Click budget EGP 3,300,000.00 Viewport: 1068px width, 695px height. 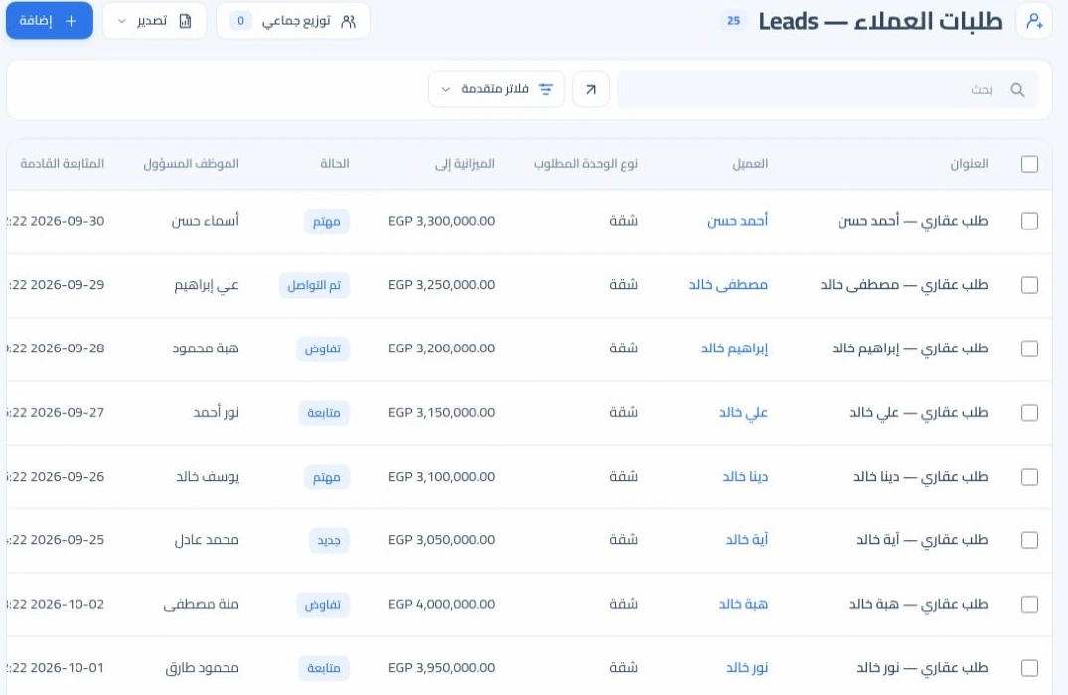click(x=441, y=221)
